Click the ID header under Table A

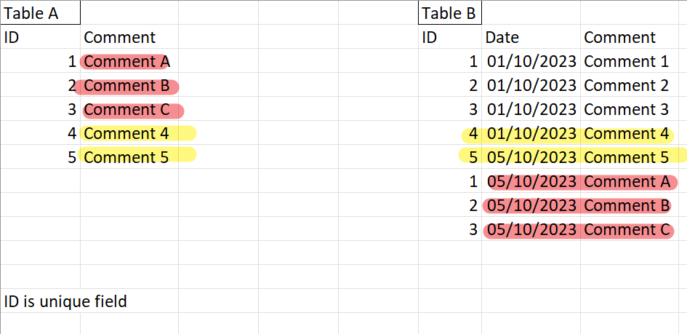tap(40, 37)
